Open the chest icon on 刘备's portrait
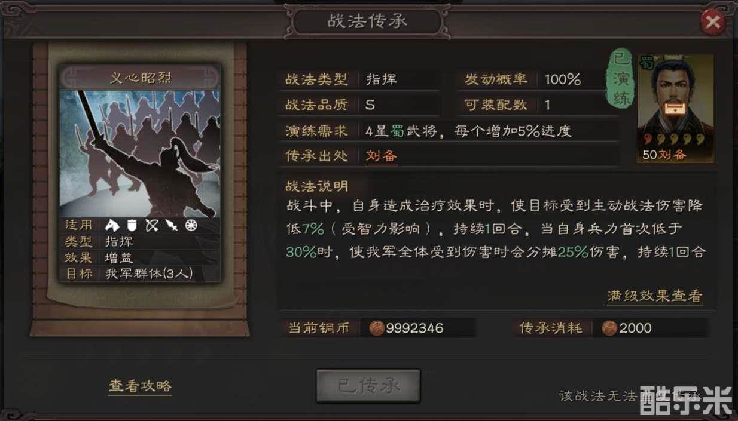 pyautogui.click(x=675, y=109)
